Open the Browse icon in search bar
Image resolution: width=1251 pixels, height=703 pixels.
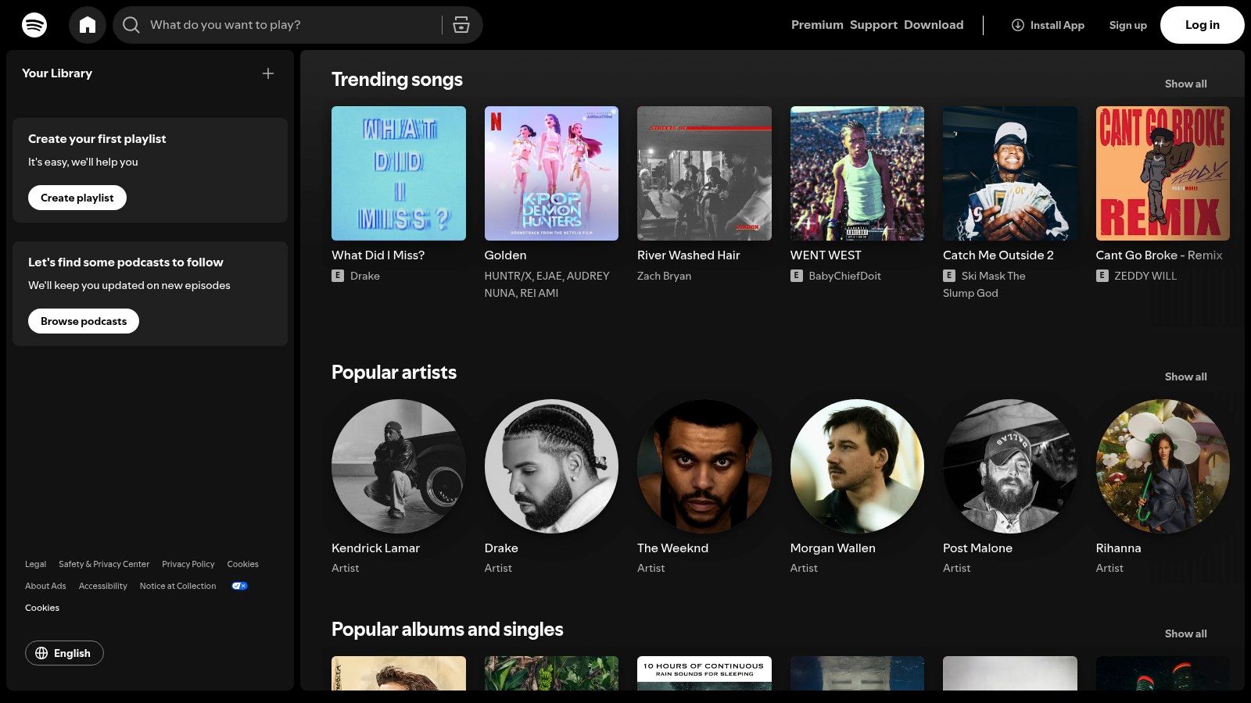pyautogui.click(x=461, y=25)
